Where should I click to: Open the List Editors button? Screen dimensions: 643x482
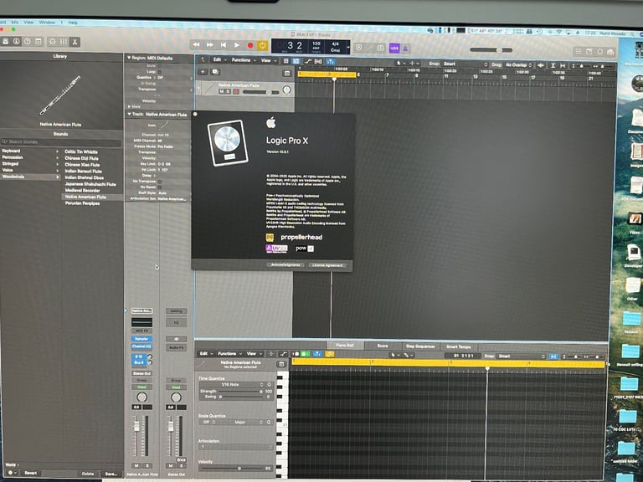tap(579, 51)
